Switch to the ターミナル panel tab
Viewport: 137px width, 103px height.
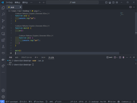coord(51,57)
